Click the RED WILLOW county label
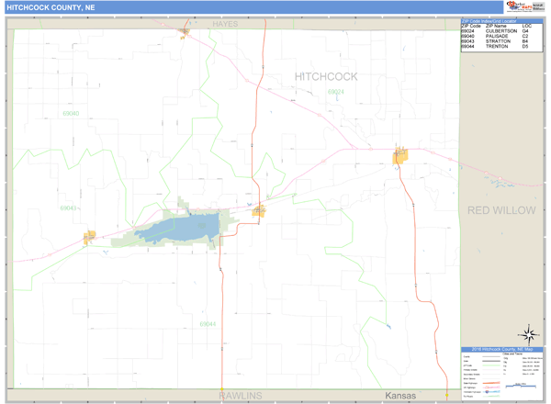Image resolution: width=551 pixels, height=404 pixels. point(500,210)
